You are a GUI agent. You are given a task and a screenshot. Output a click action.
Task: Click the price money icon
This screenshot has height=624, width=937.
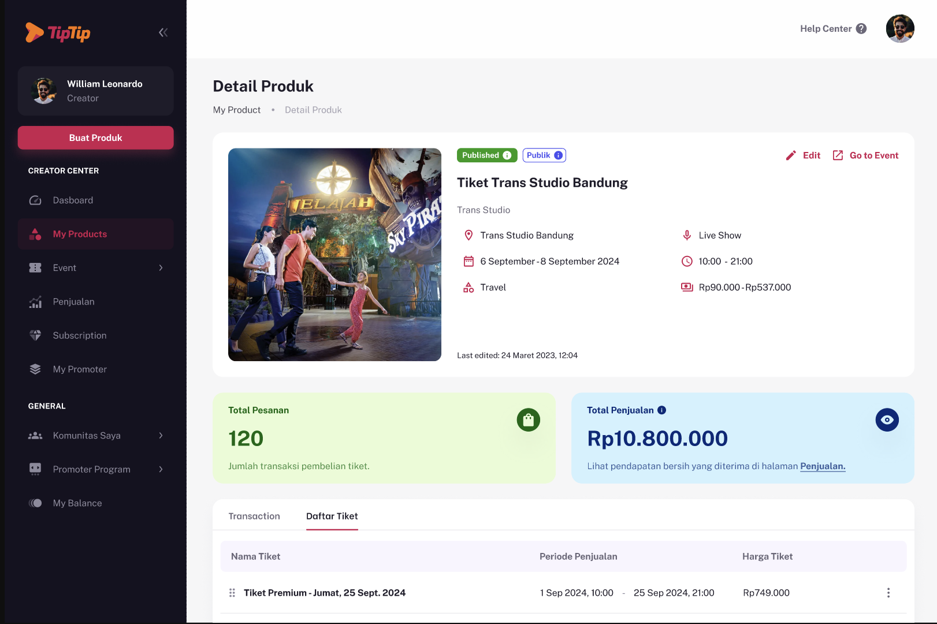pyautogui.click(x=687, y=287)
